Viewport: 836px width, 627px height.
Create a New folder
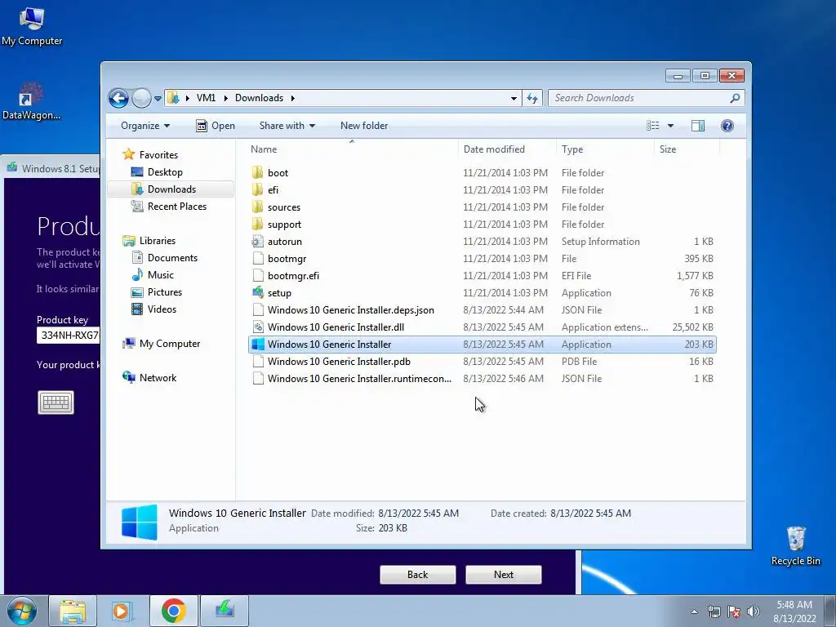pyautogui.click(x=364, y=126)
